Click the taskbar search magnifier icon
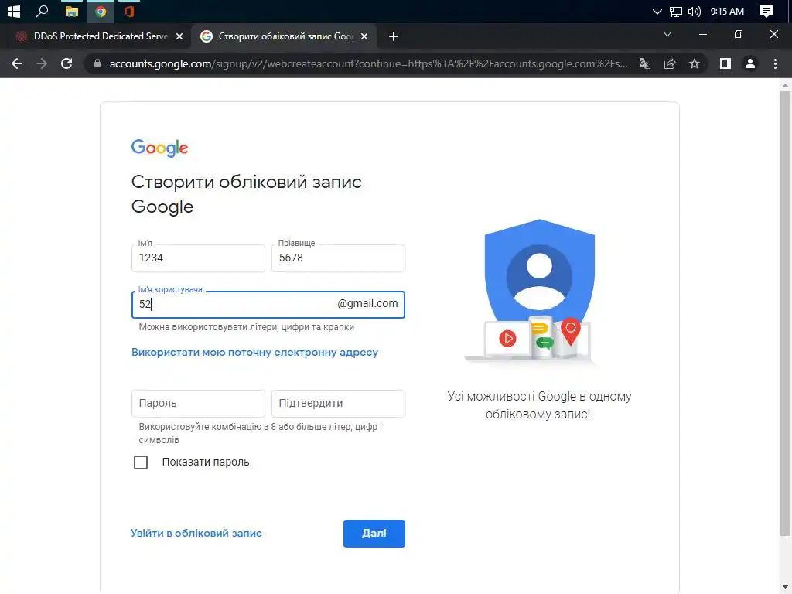The height and width of the screenshot is (594, 792). click(42, 11)
